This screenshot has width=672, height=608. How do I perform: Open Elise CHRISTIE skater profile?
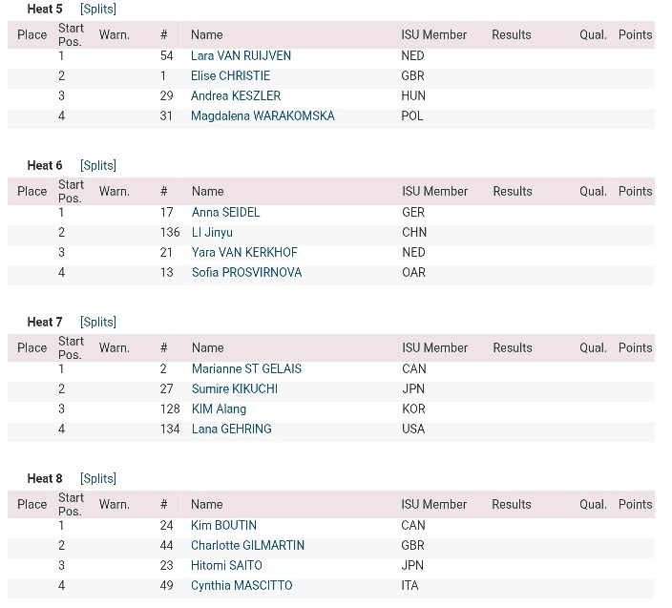pyautogui.click(x=231, y=75)
